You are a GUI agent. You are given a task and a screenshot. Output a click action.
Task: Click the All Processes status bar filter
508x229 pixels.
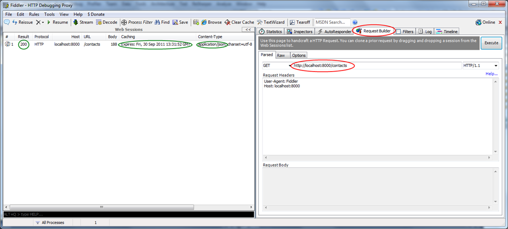50,223
